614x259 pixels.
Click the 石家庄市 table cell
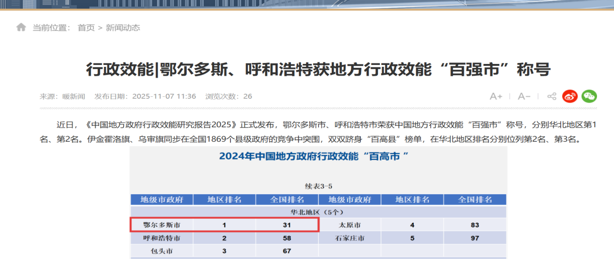click(x=349, y=238)
